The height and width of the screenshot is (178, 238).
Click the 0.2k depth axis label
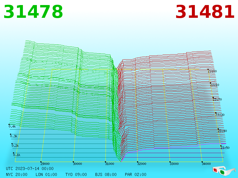click(15, 146)
